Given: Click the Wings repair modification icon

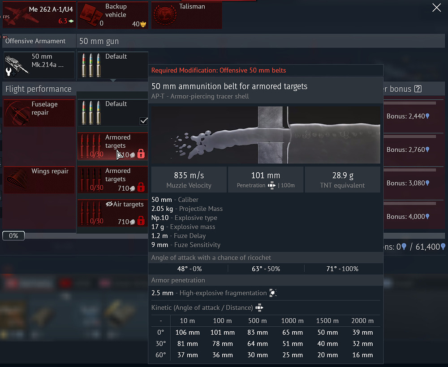Looking at the screenshot, I should point(17,179).
